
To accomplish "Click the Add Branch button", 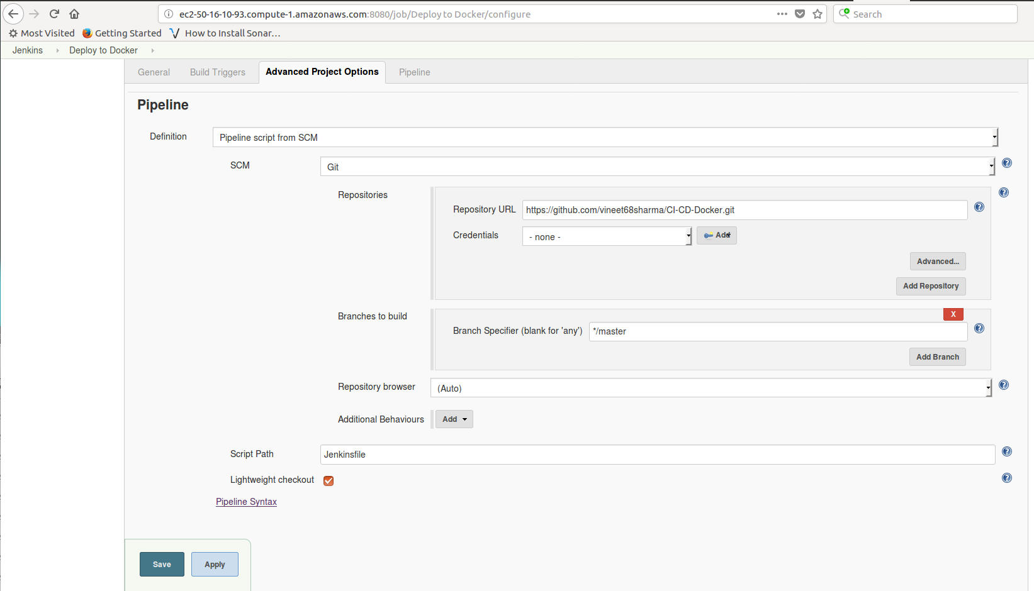I will tap(938, 357).
